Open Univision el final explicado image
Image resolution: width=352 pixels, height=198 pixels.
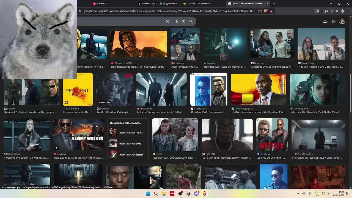(272, 44)
